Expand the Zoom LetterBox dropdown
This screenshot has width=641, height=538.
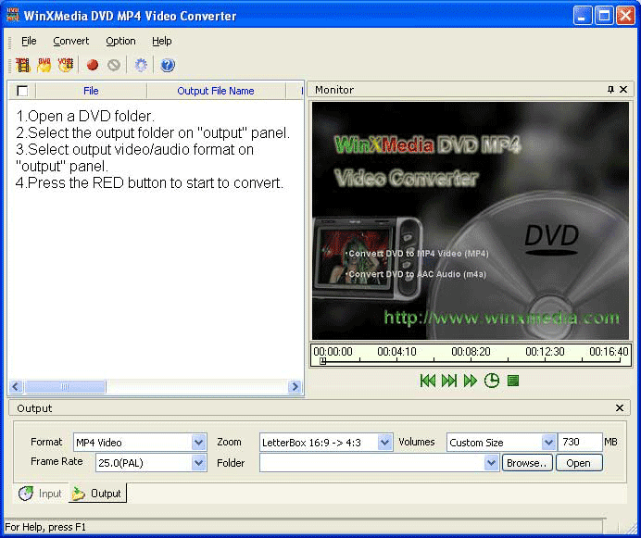click(386, 443)
